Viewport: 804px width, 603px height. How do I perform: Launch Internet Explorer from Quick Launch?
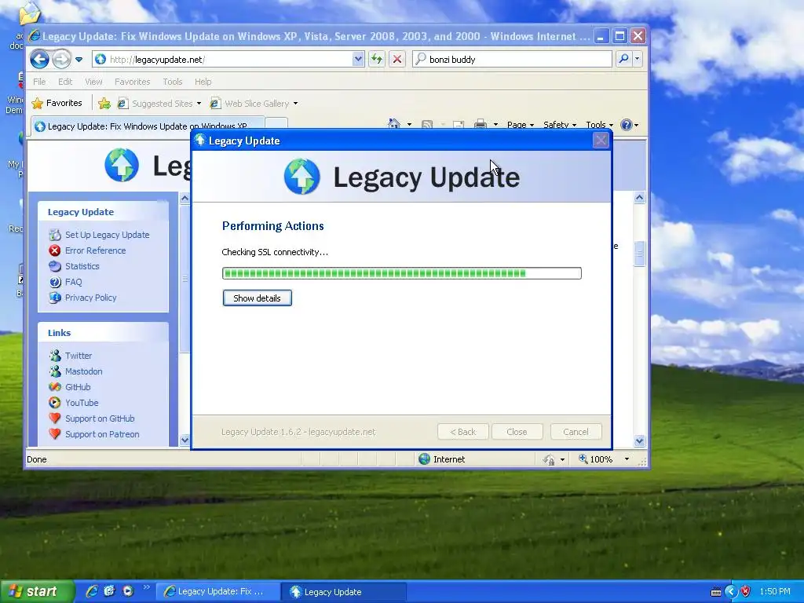click(92, 591)
